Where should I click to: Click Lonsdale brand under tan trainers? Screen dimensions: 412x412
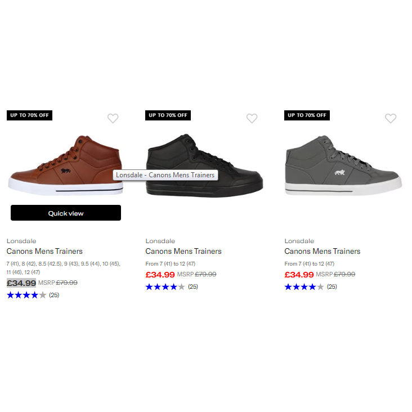(x=21, y=241)
